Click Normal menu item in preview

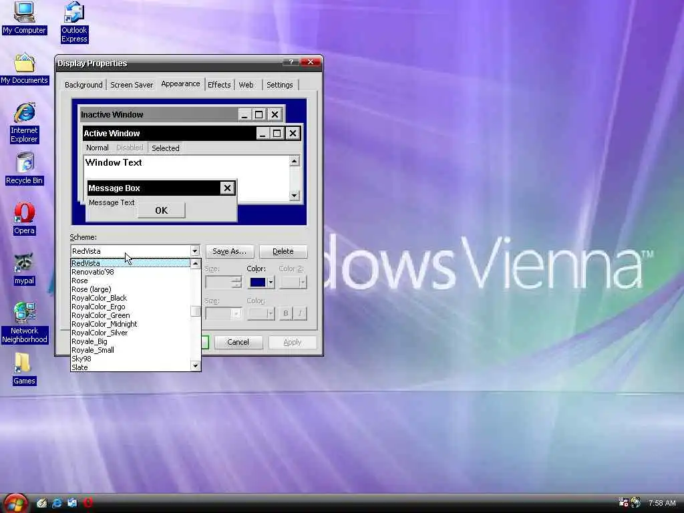pyautogui.click(x=98, y=148)
